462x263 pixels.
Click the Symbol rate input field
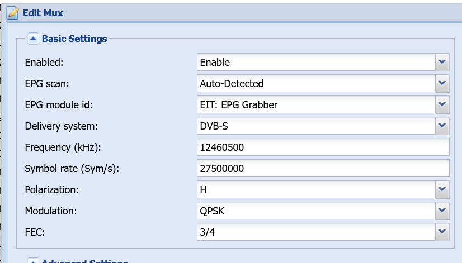pyautogui.click(x=323, y=168)
